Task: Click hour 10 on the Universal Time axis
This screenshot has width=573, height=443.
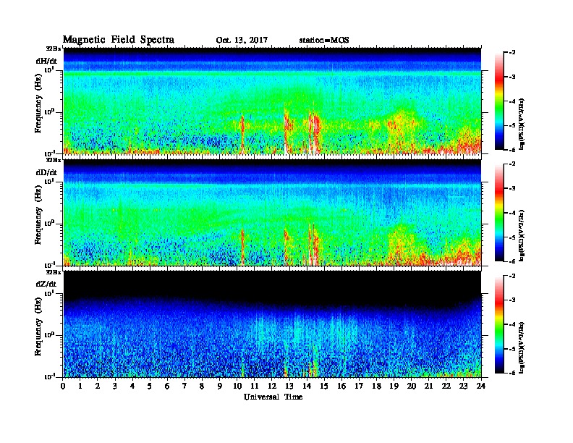Action: [237, 386]
